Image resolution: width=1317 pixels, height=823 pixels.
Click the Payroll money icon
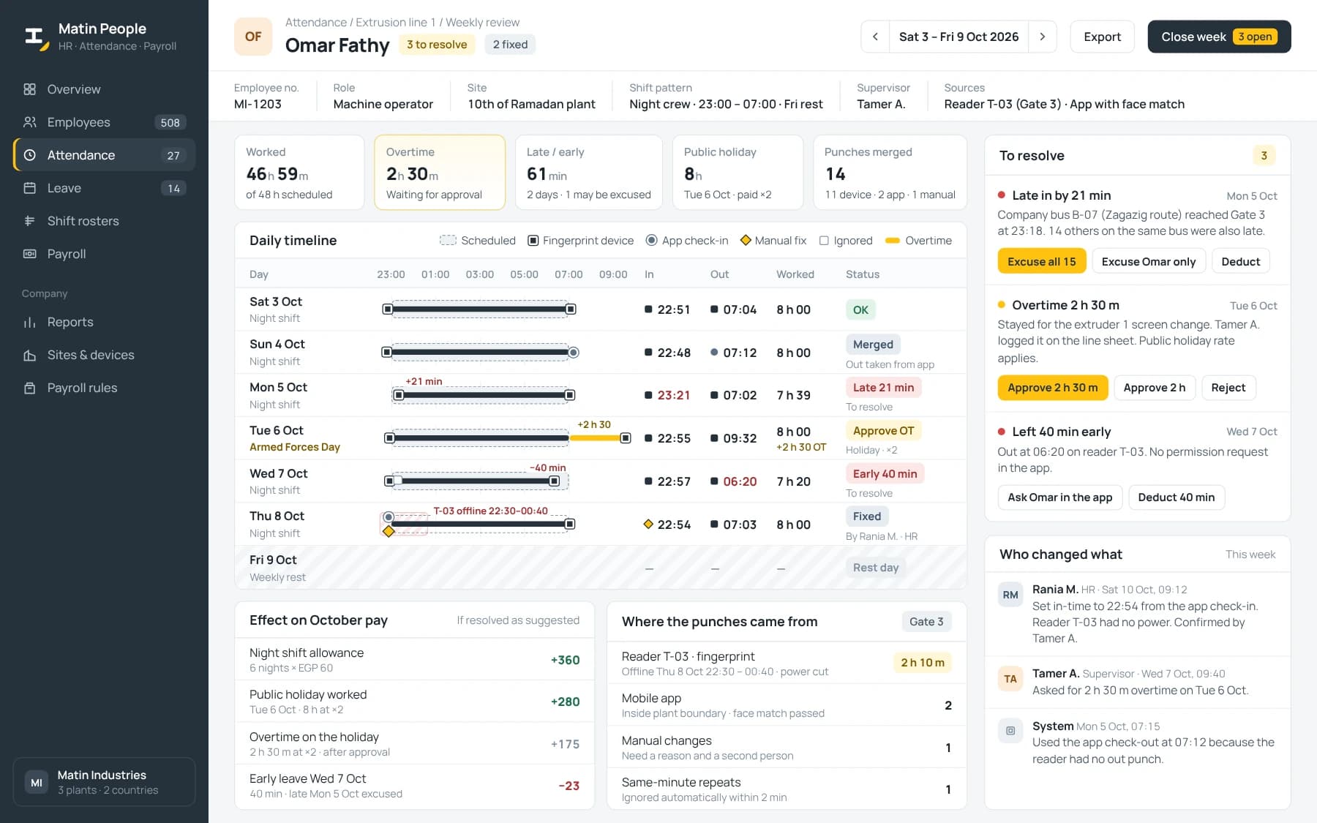tap(29, 254)
